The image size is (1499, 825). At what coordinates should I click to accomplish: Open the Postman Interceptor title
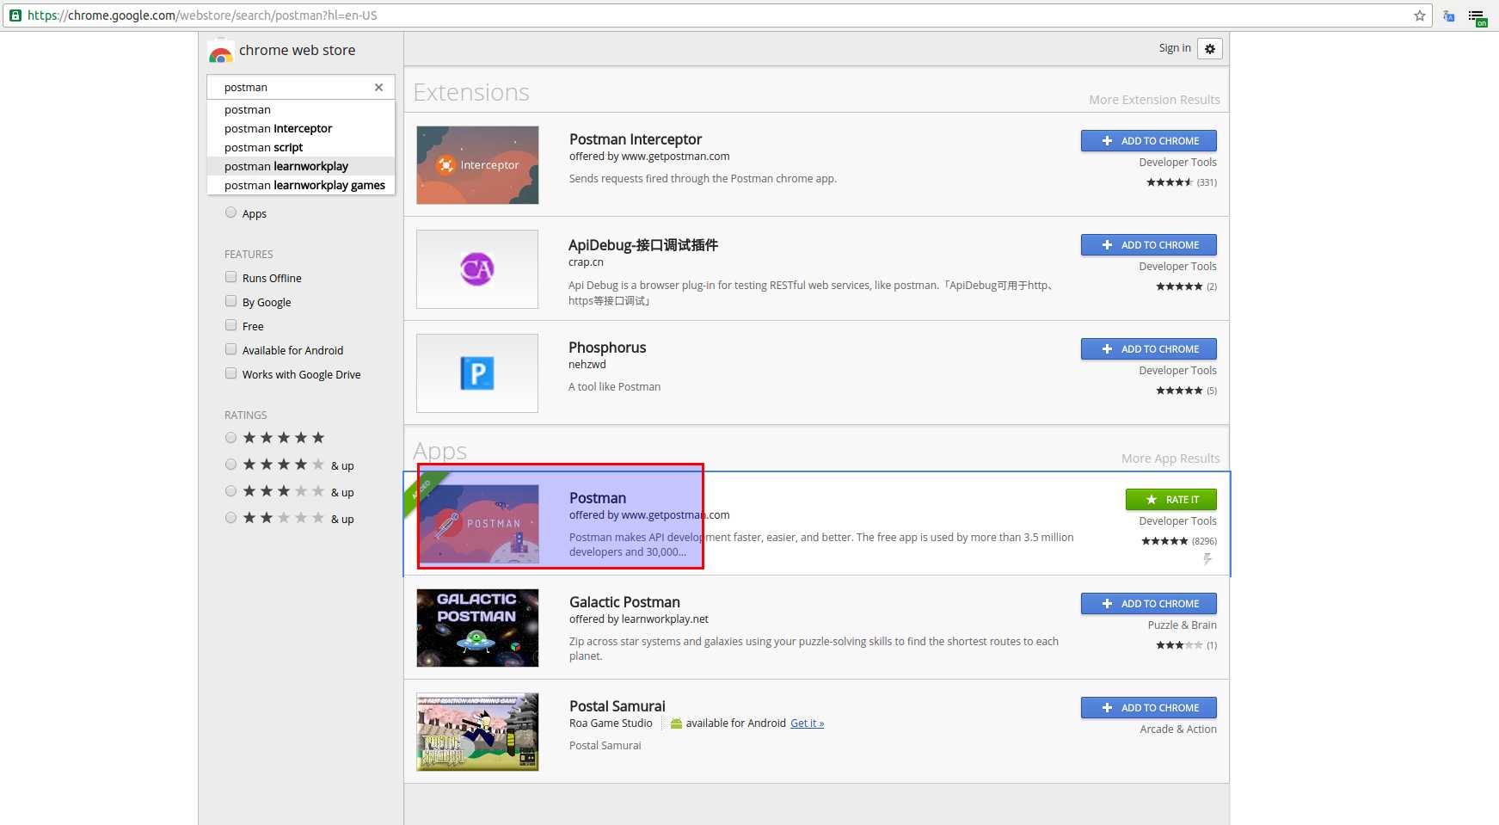(x=636, y=139)
